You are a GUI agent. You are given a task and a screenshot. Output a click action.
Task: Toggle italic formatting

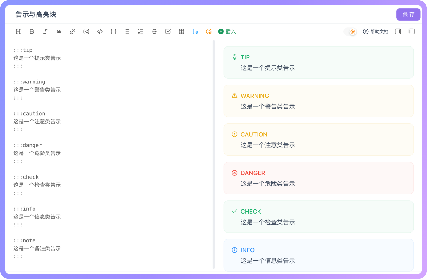pyautogui.click(x=45, y=31)
